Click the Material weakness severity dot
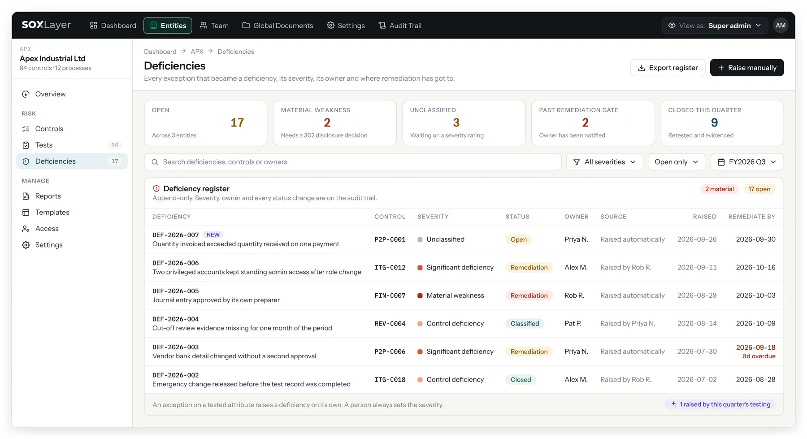 coord(420,296)
